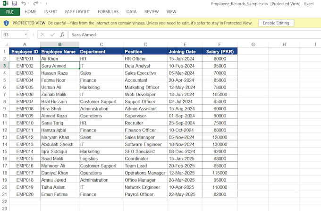
Task: Click the Protected View shield icon
Action: click(x=6, y=23)
